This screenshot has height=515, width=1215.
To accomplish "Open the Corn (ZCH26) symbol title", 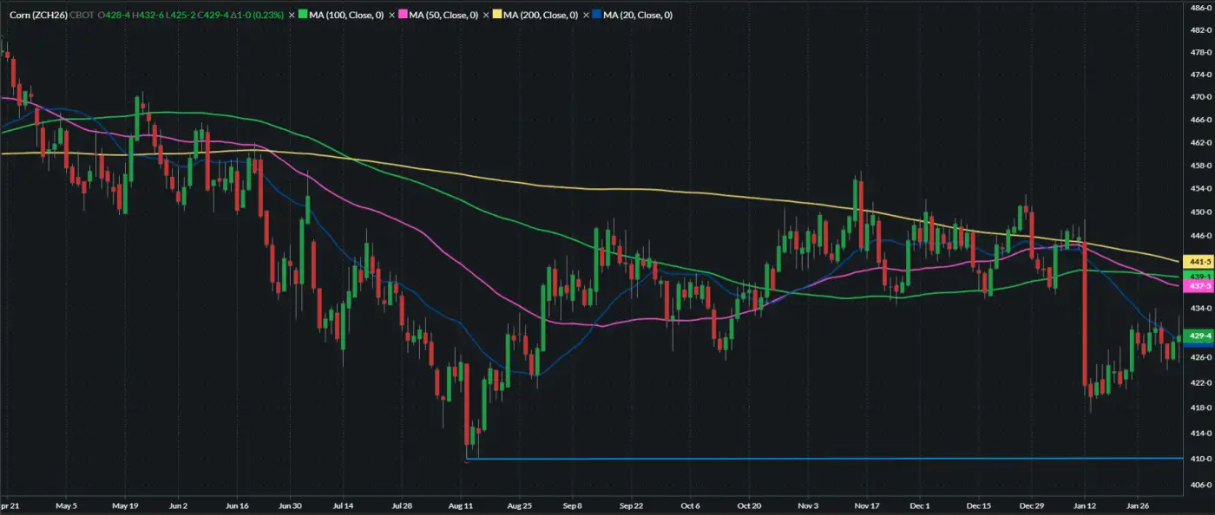I will pyautogui.click(x=39, y=15).
